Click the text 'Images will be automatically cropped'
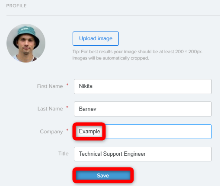The height and width of the screenshot is (186, 220). click(x=110, y=58)
